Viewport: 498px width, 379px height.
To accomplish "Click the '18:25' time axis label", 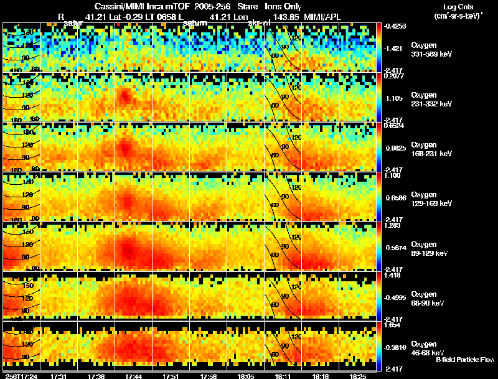I will [358, 376].
